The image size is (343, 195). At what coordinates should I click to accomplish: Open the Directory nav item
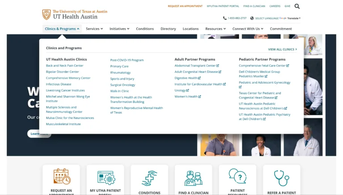(168, 29)
